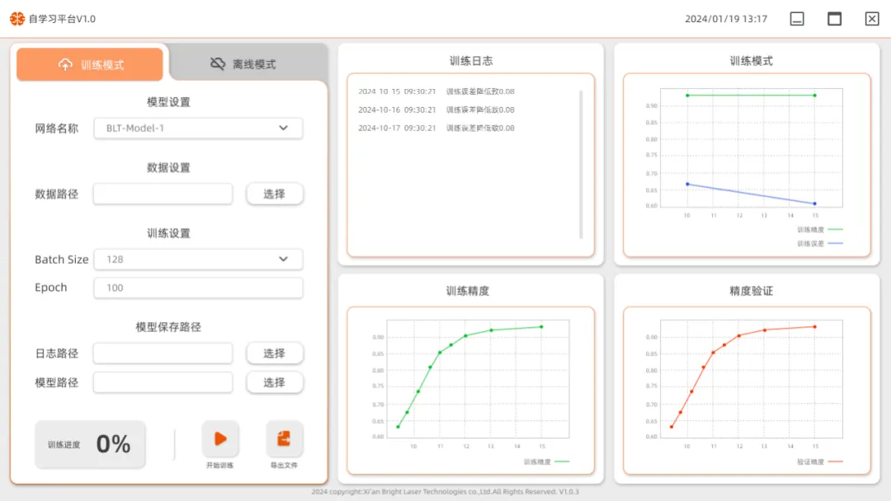Click the crossed-out cloud offline icon
The width and height of the screenshot is (891, 501).
pyautogui.click(x=218, y=63)
